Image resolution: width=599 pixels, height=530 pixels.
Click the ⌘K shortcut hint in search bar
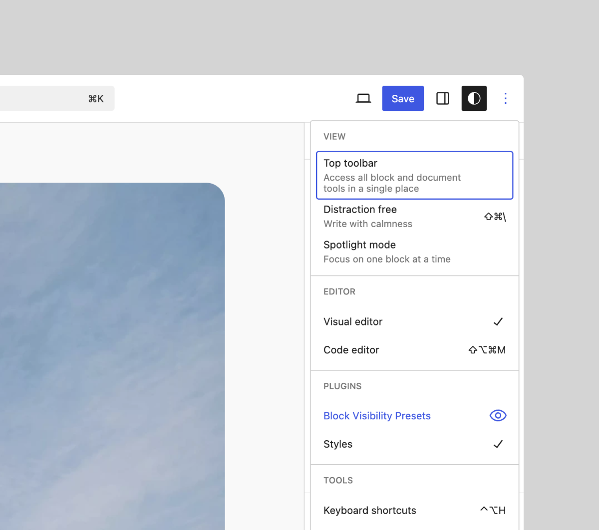click(96, 99)
